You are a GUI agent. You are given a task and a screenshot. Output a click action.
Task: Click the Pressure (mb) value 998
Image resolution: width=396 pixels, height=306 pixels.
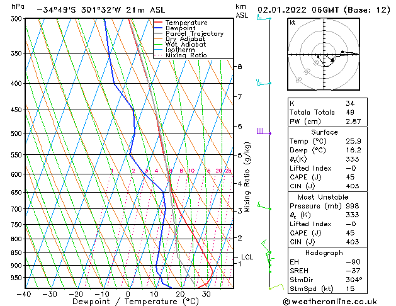point(353,206)
